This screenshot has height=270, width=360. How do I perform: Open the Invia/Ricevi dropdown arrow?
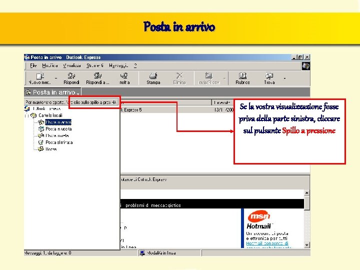(x=224, y=78)
